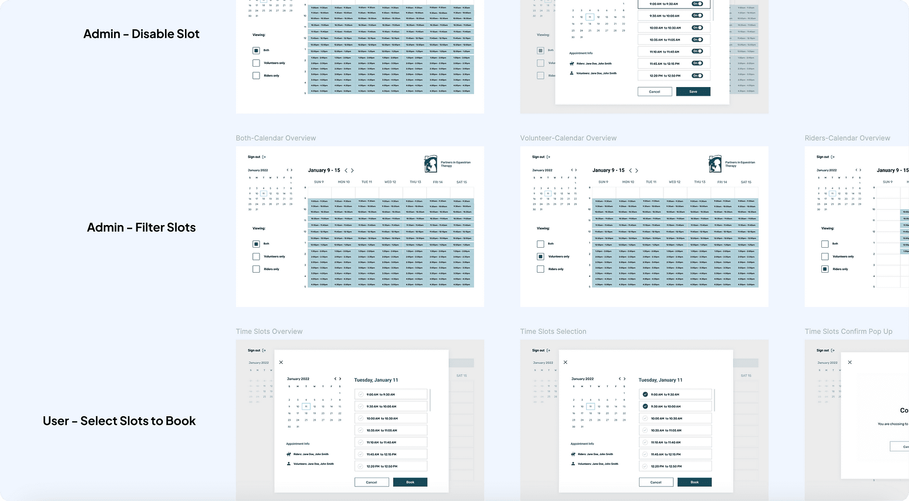This screenshot has height=501, width=909.
Task: Select 10:35 AM to 11:05 AM in Time Slots Overview
Action: point(390,430)
